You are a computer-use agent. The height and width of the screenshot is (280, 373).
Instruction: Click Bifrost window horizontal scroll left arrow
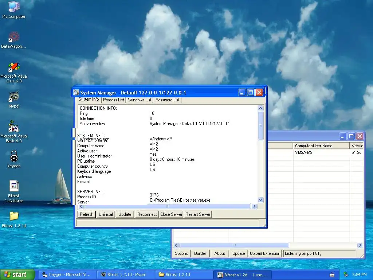[176, 245]
